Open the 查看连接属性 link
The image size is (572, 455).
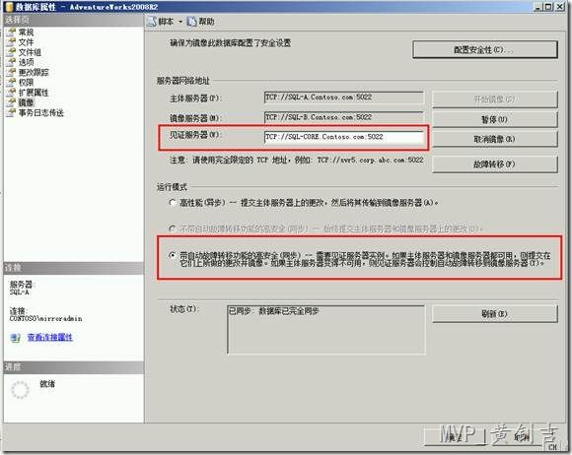click(x=50, y=338)
